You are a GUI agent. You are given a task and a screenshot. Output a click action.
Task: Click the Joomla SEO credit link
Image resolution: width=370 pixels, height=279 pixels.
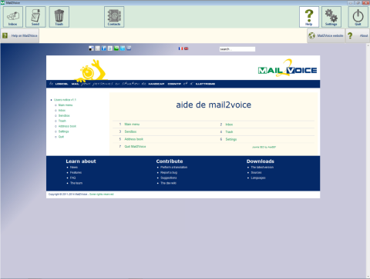[x=264, y=148]
